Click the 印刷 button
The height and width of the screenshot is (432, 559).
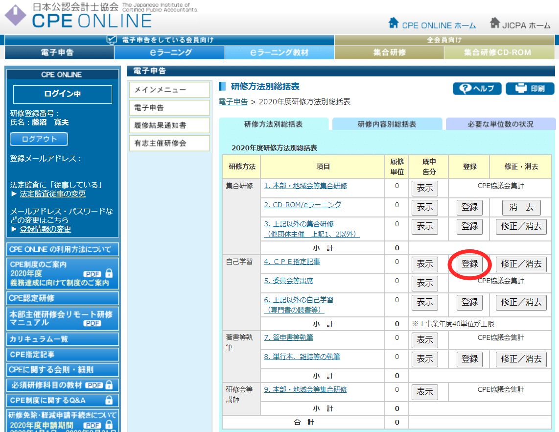(530, 89)
